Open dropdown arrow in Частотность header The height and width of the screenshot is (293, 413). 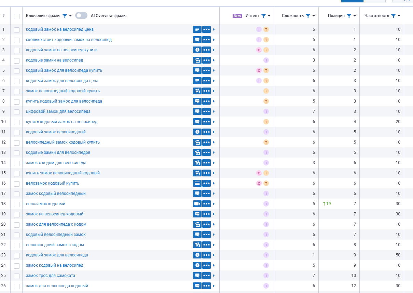[x=399, y=16]
